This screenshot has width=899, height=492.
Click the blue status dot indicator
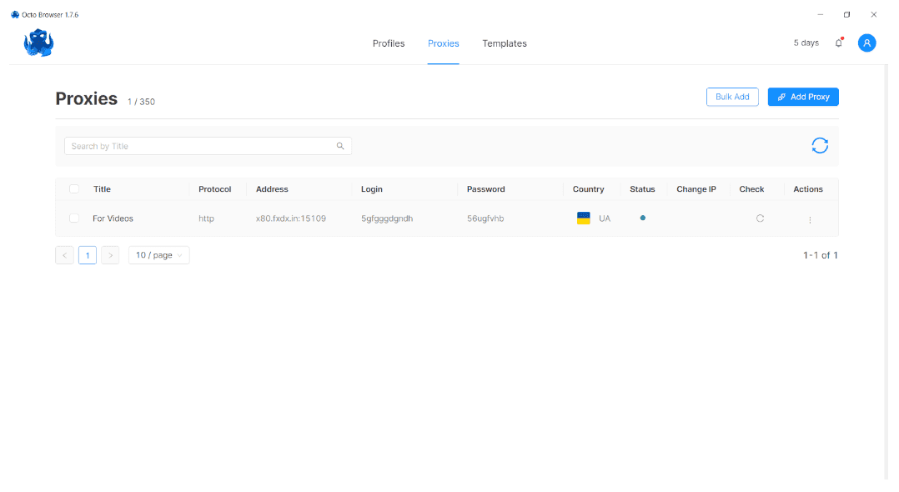point(642,218)
